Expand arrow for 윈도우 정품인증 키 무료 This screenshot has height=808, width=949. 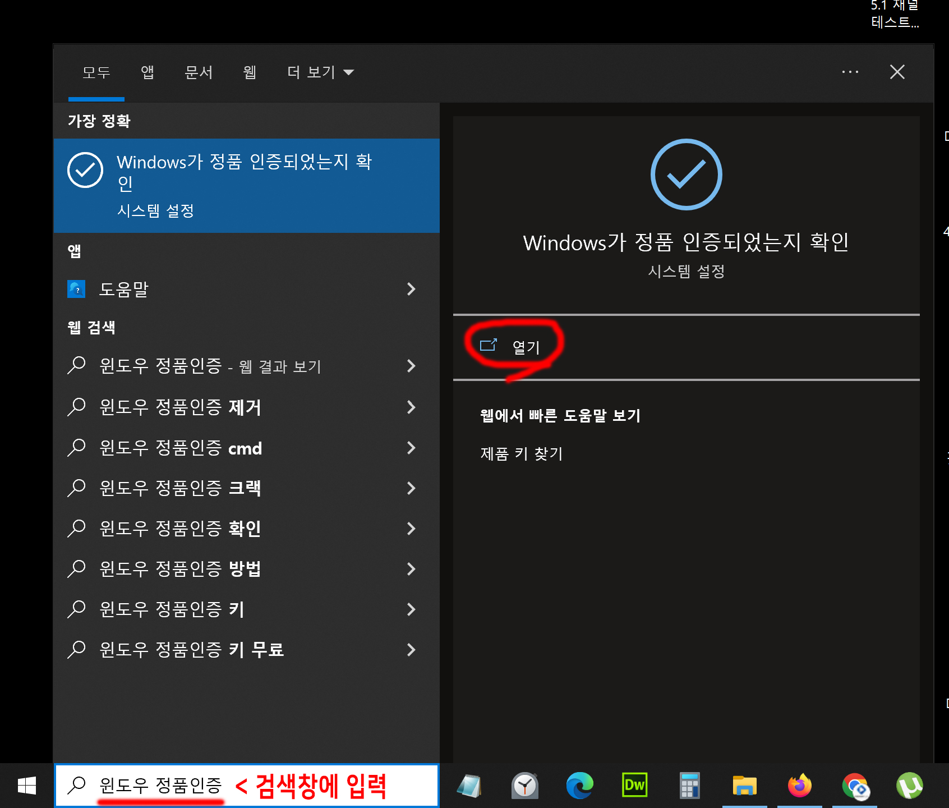pos(411,650)
